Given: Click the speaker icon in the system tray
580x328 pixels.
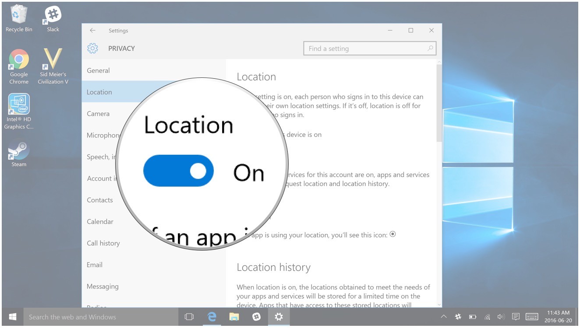Looking at the screenshot, I should pyautogui.click(x=501, y=317).
